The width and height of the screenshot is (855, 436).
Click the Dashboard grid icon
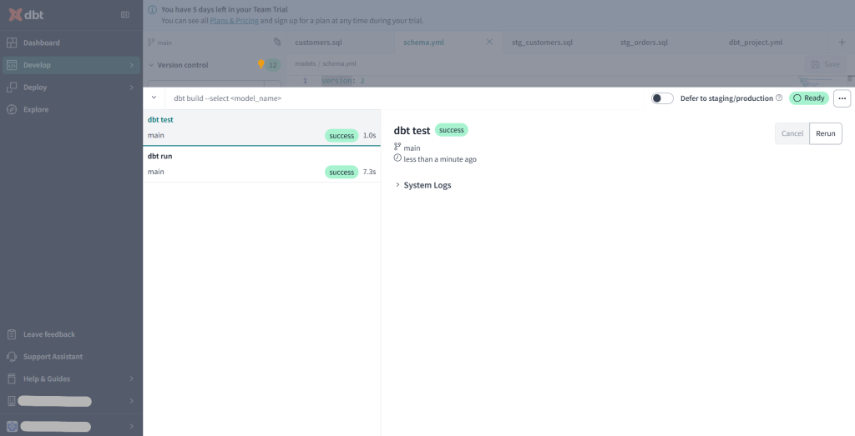12,43
